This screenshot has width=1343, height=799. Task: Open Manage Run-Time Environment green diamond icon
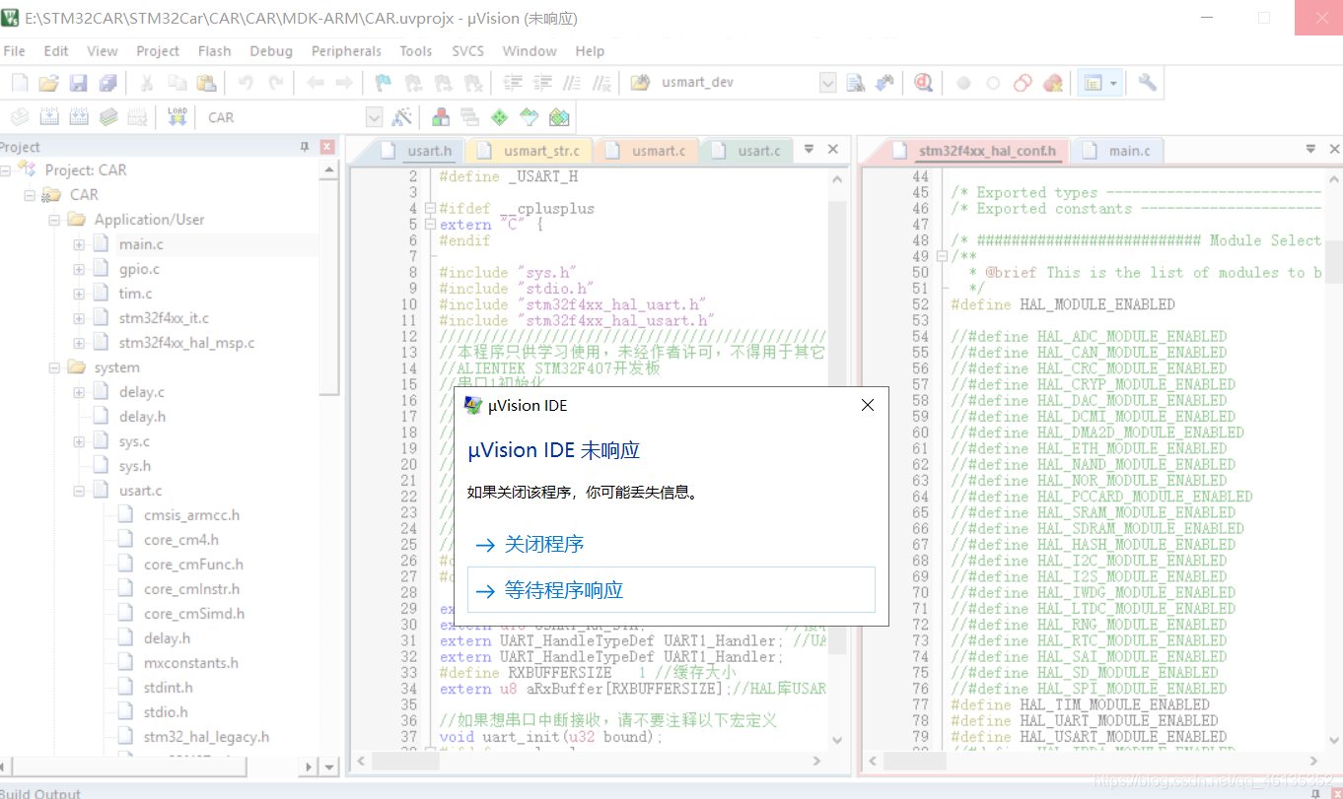pyautogui.click(x=500, y=117)
